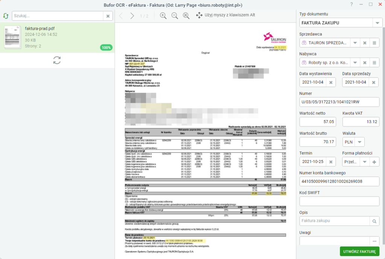The height and width of the screenshot is (259, 385).
Task: Click highlighted Termin płatności 25.10.2021 text
Action: (x=149, y=238)
